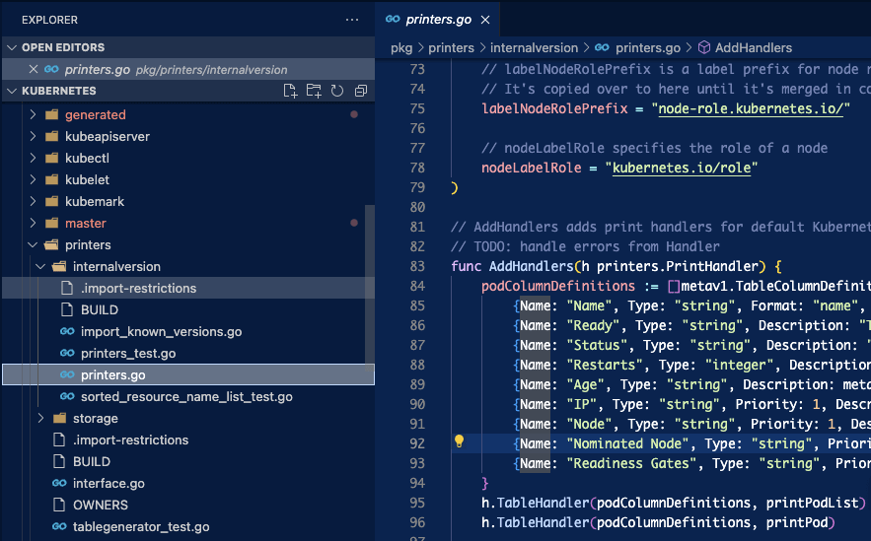Collapse all folders in explorer
Viewport: 871px width, 541px height.
361,91
